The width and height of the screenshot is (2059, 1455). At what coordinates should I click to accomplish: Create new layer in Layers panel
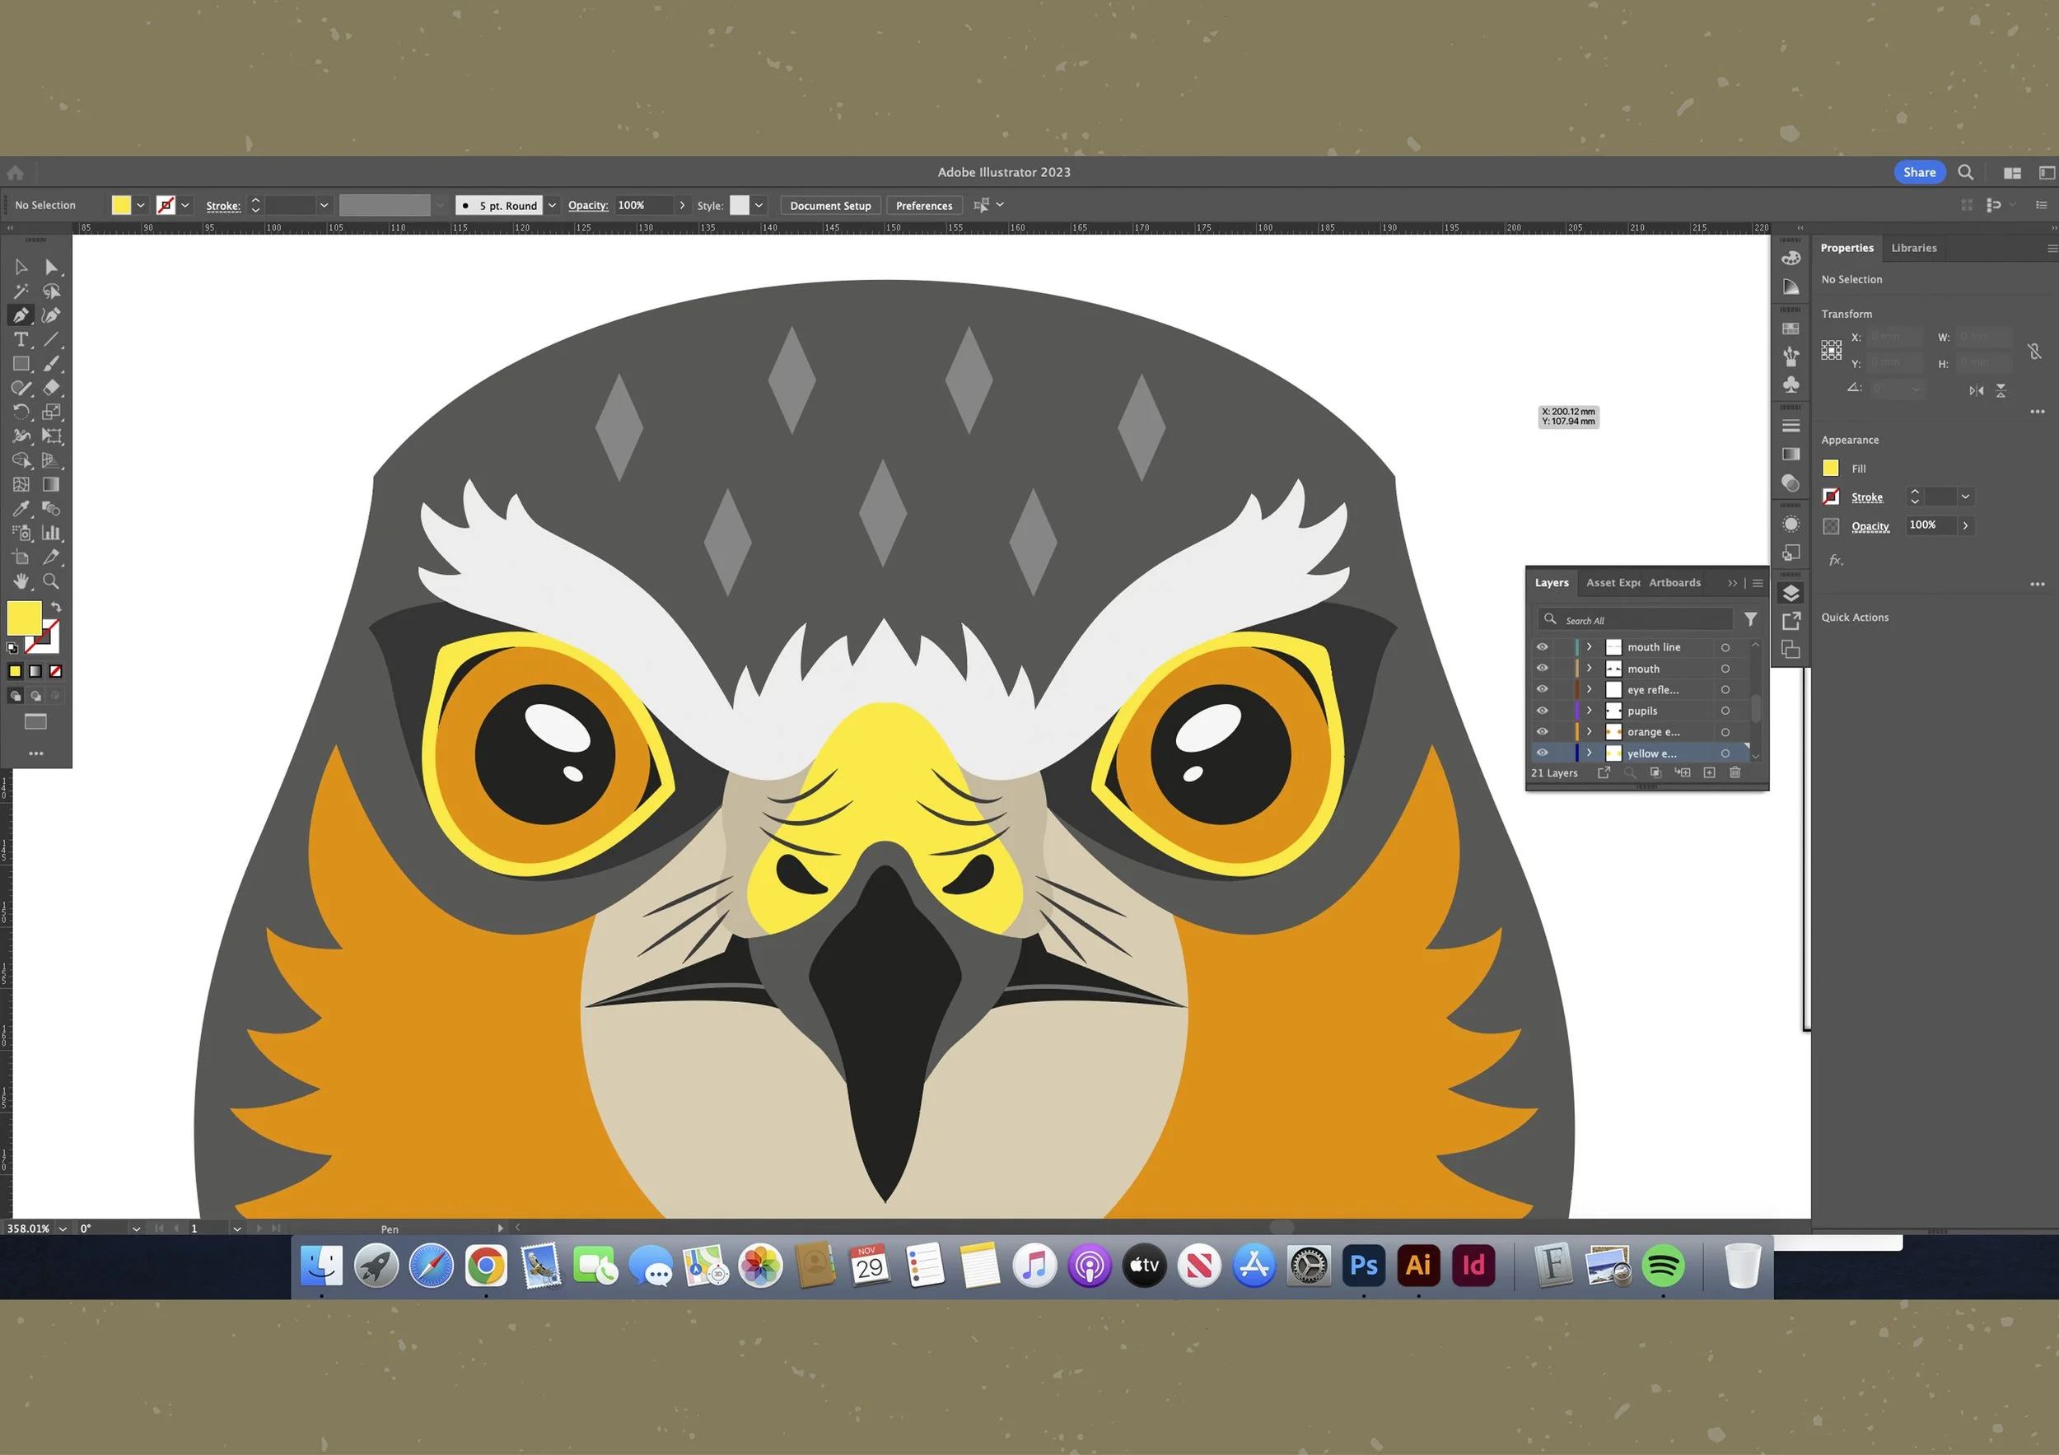[x=1709, y=772]
